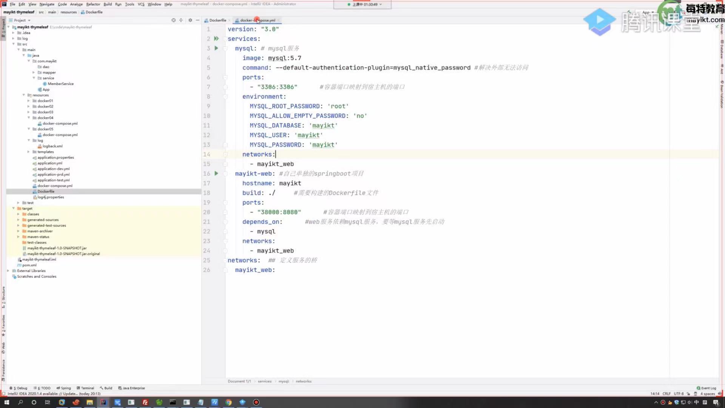
Task: Select application-dev.yml in project tree
Action: 53,169
